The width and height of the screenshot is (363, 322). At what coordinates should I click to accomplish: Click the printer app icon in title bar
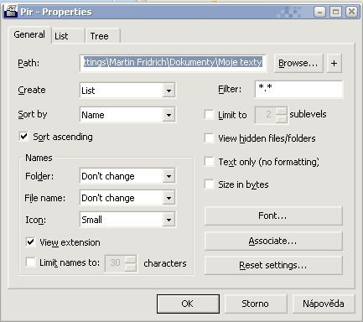click(x=11, y=12)
